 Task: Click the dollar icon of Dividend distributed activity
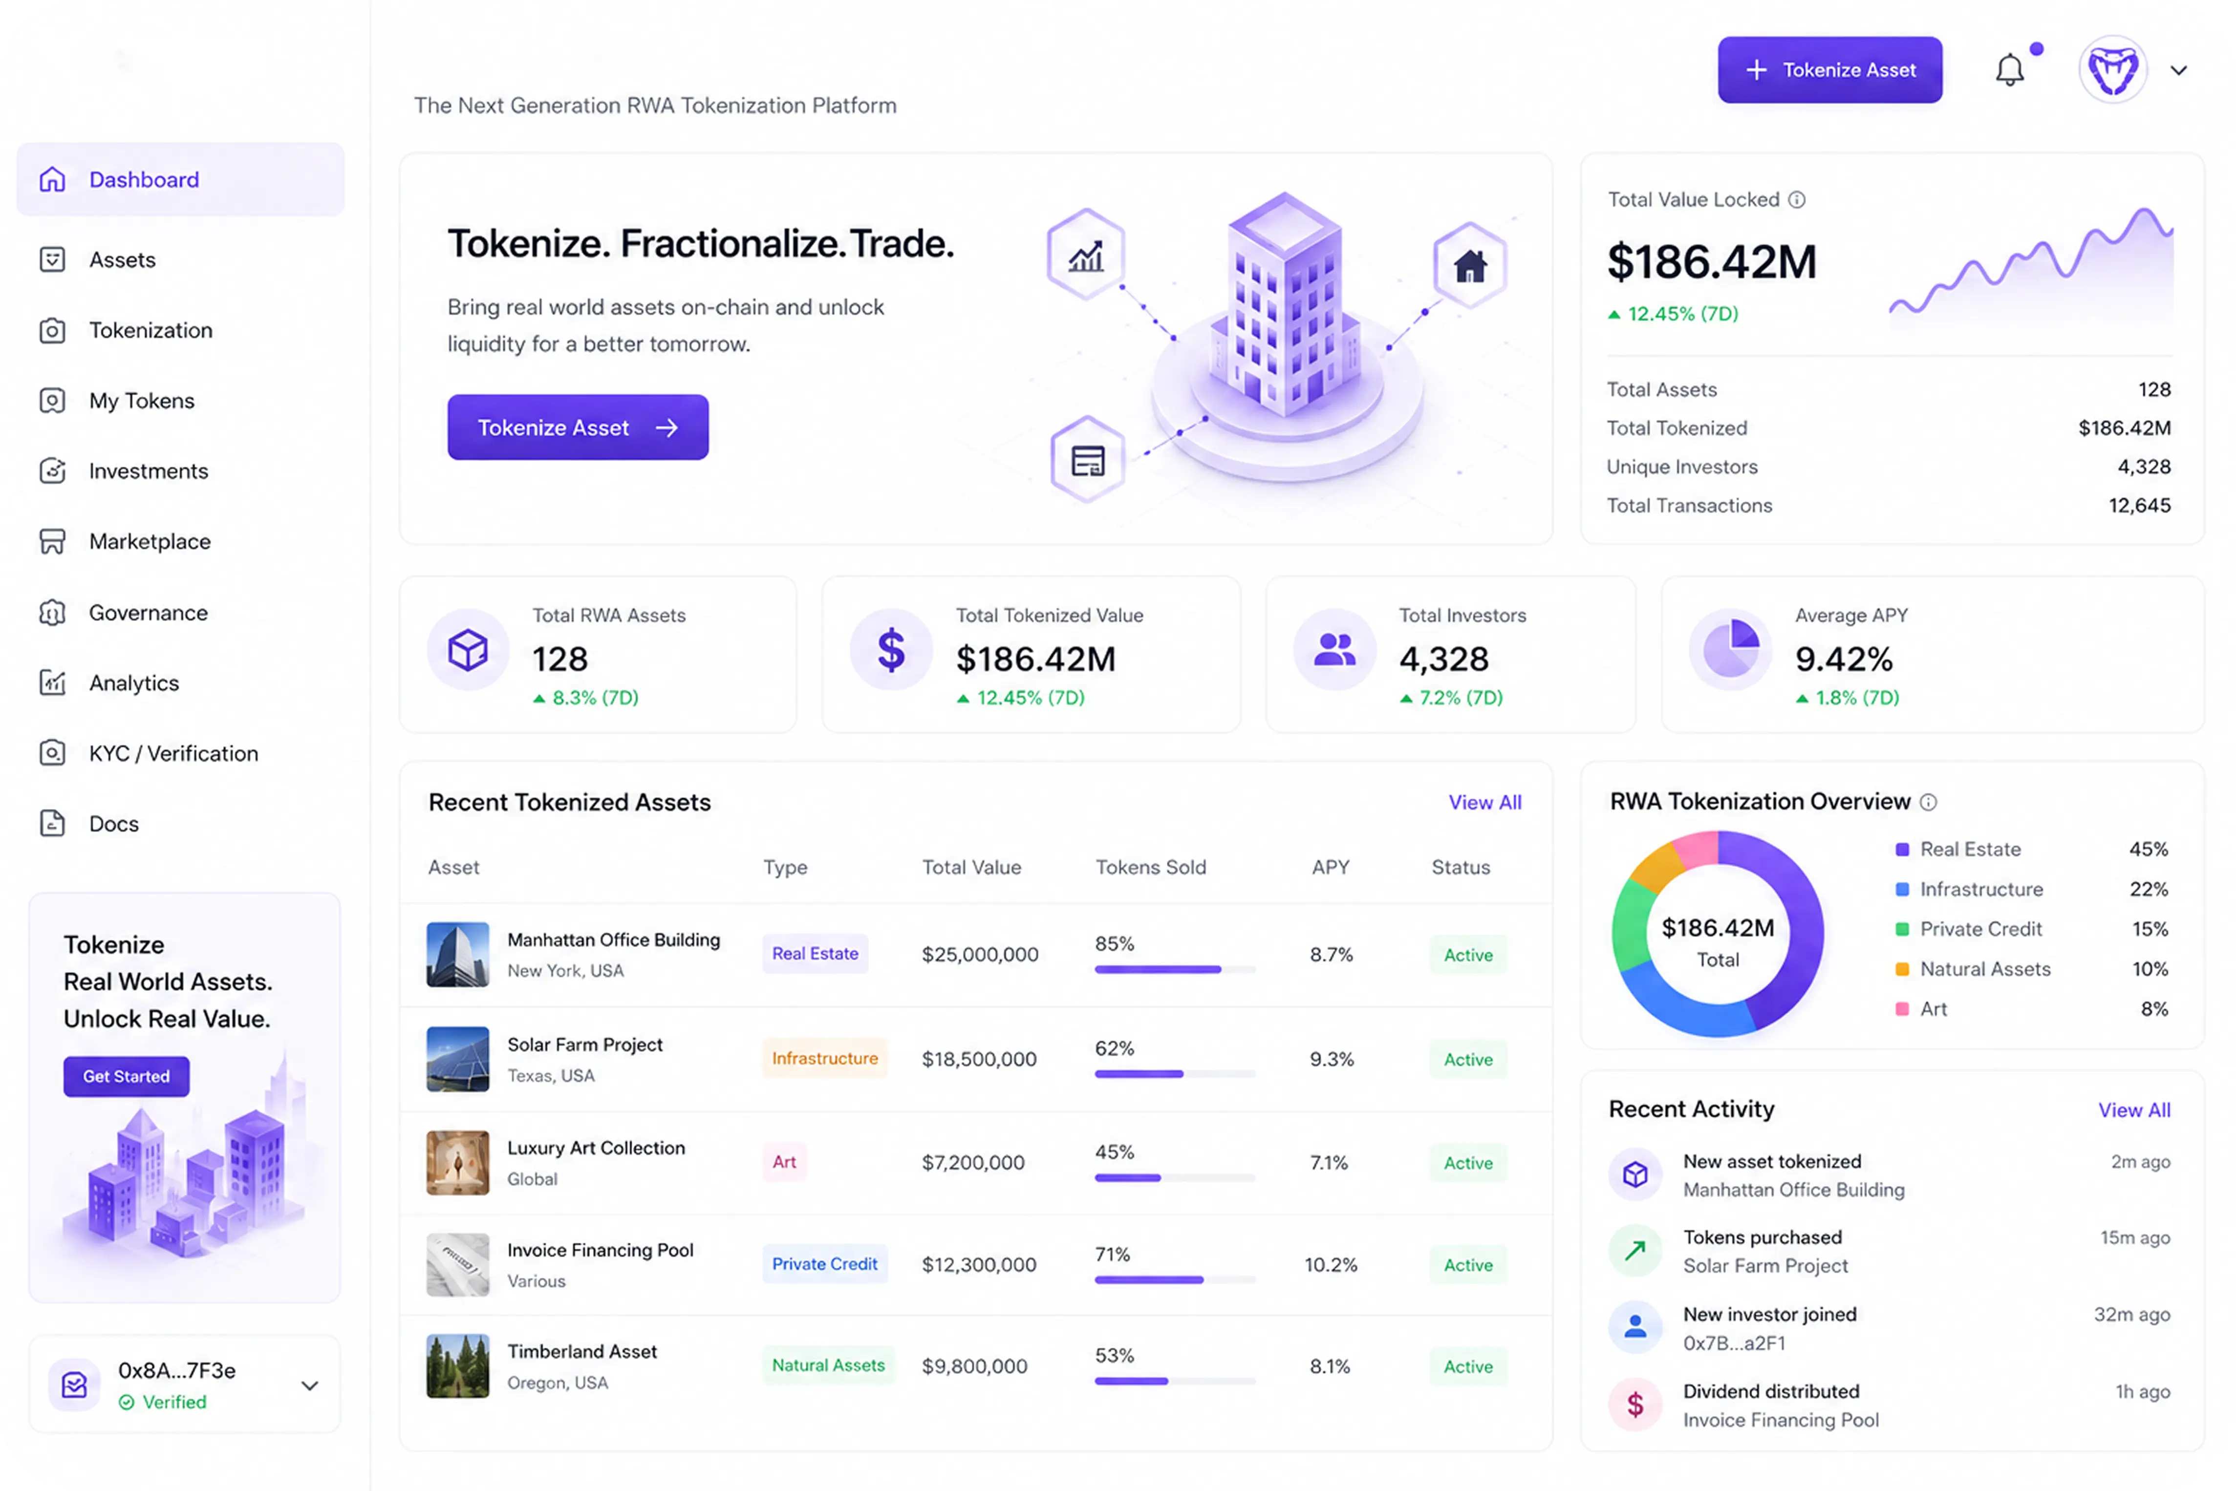pyautogui.click(x=1635, y=1404)
